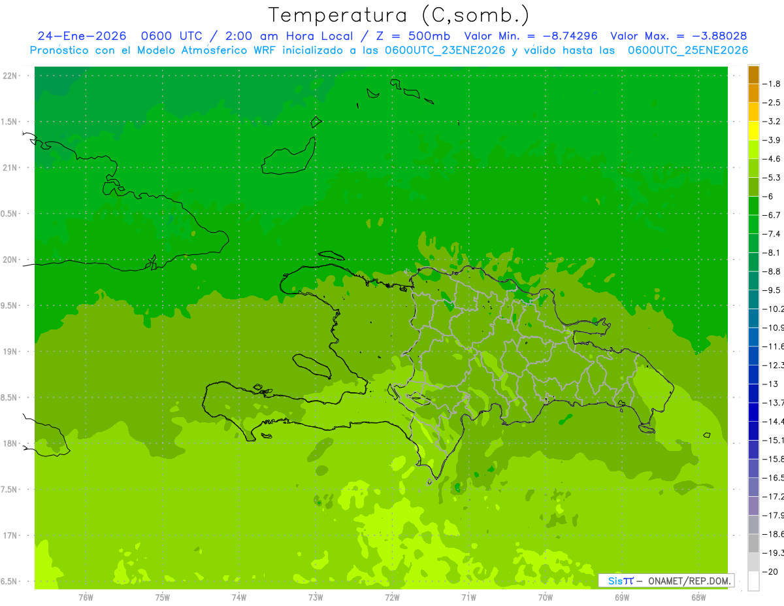Screen dimensions: 784x606
Task: Select the purple segment between -16.5 and -17.2
Action: pos(753,487)
